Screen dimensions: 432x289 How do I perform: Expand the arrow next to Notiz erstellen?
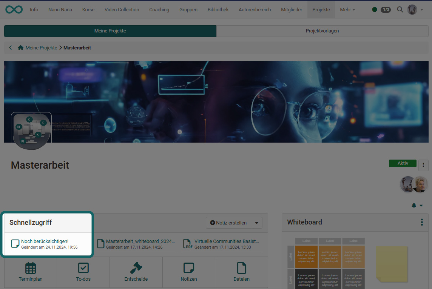257,223
